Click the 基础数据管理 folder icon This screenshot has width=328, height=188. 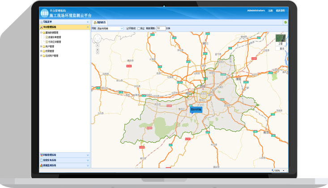pos(44,33)
